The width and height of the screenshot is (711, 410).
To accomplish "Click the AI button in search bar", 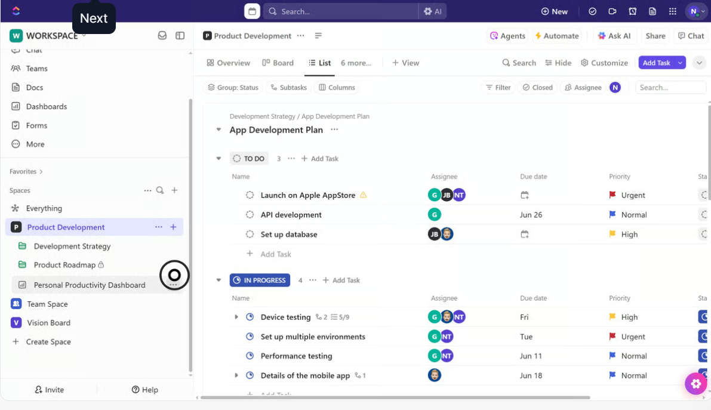I will pos(433,11).
